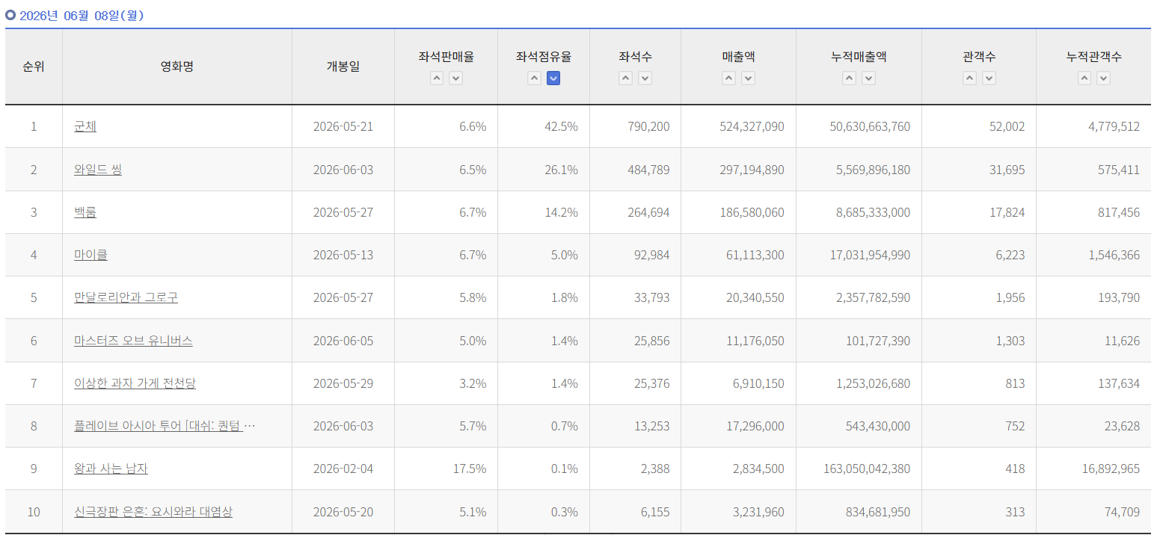Sort 좌석점유율 column ascending with up arrow

[534, 78]
